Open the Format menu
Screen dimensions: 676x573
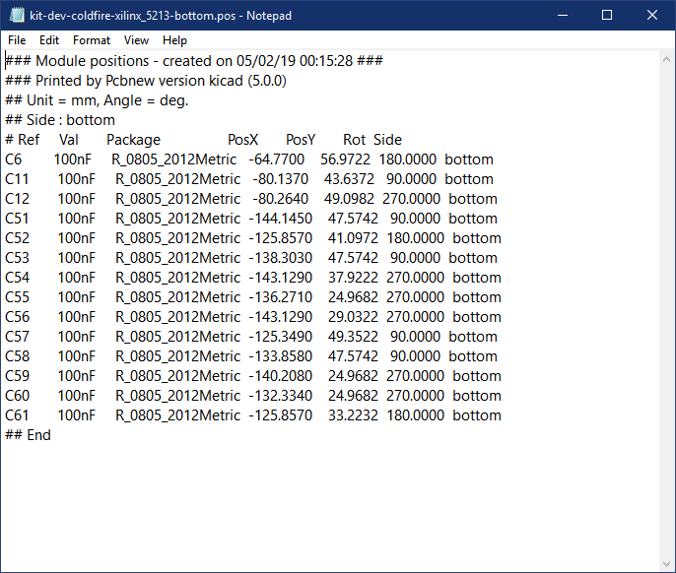(92, 40)
